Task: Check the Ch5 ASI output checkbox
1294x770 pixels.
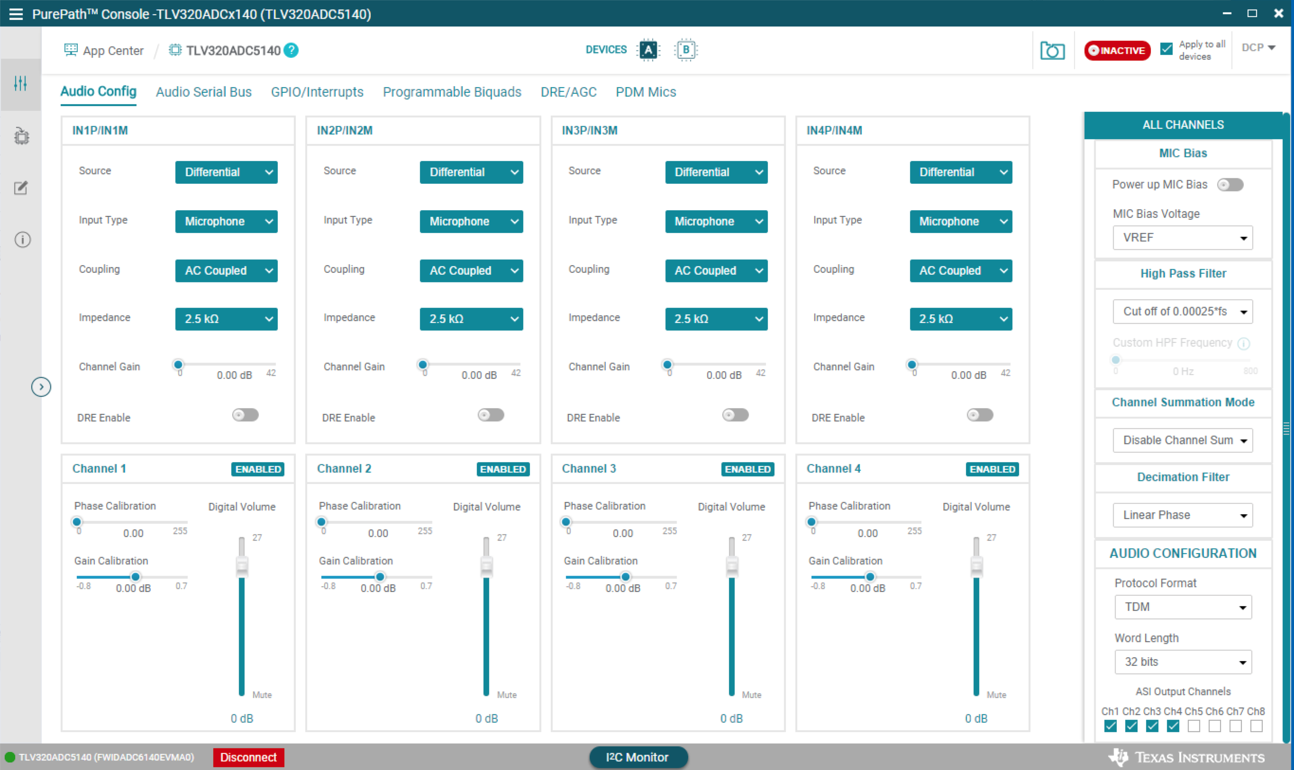Action: click(1194, 726)
